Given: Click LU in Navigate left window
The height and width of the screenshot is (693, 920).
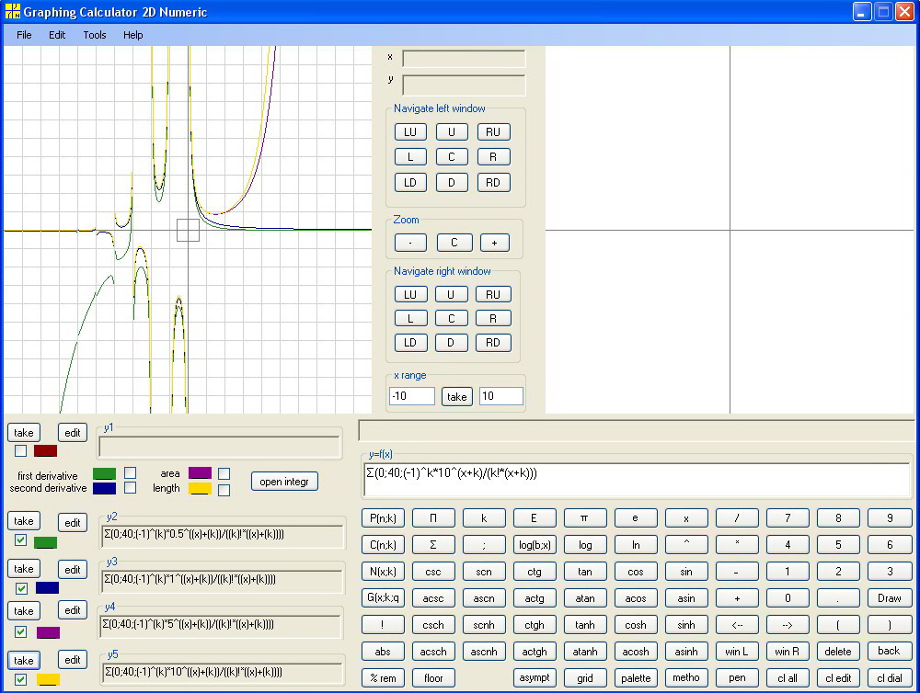Looking at the screenshot, I should 410,132.
